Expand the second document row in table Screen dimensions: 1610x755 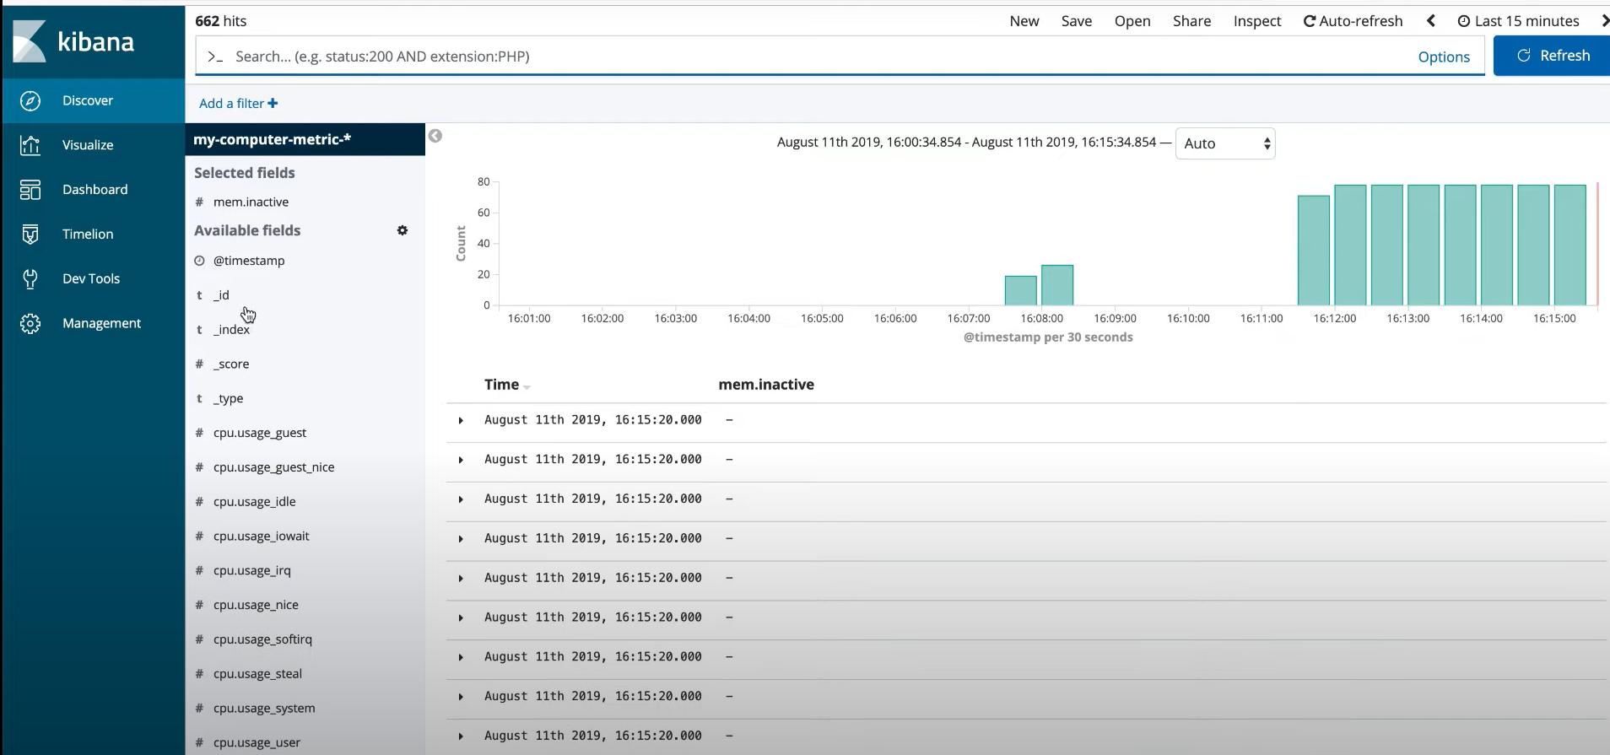(461, 460)
